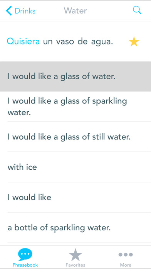Select the short 'I would like' phrase
The image size is (151, 269).
point(75,197)
